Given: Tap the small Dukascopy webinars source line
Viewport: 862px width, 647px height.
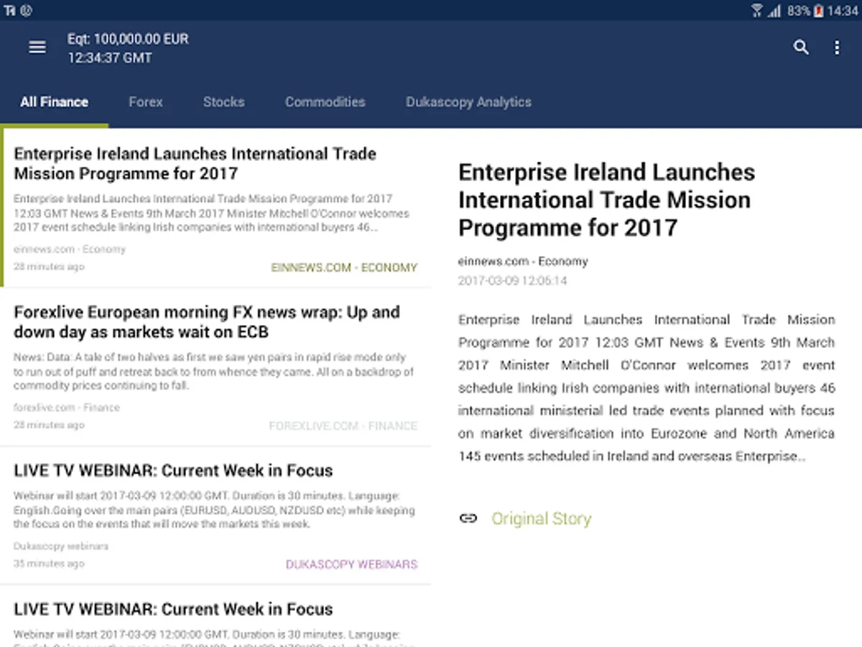Looking at the screenshot, I should click(x=61, y=546).
